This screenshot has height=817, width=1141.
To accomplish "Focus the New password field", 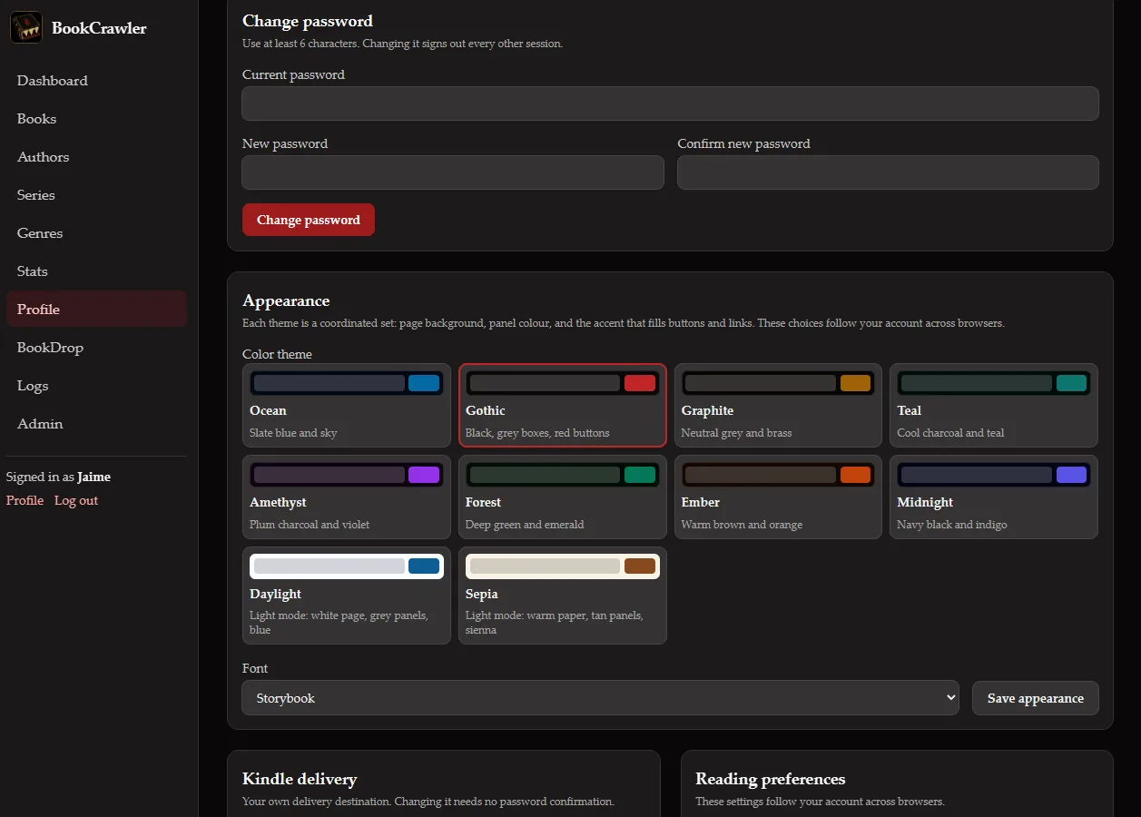I will (x=453, y=172).
